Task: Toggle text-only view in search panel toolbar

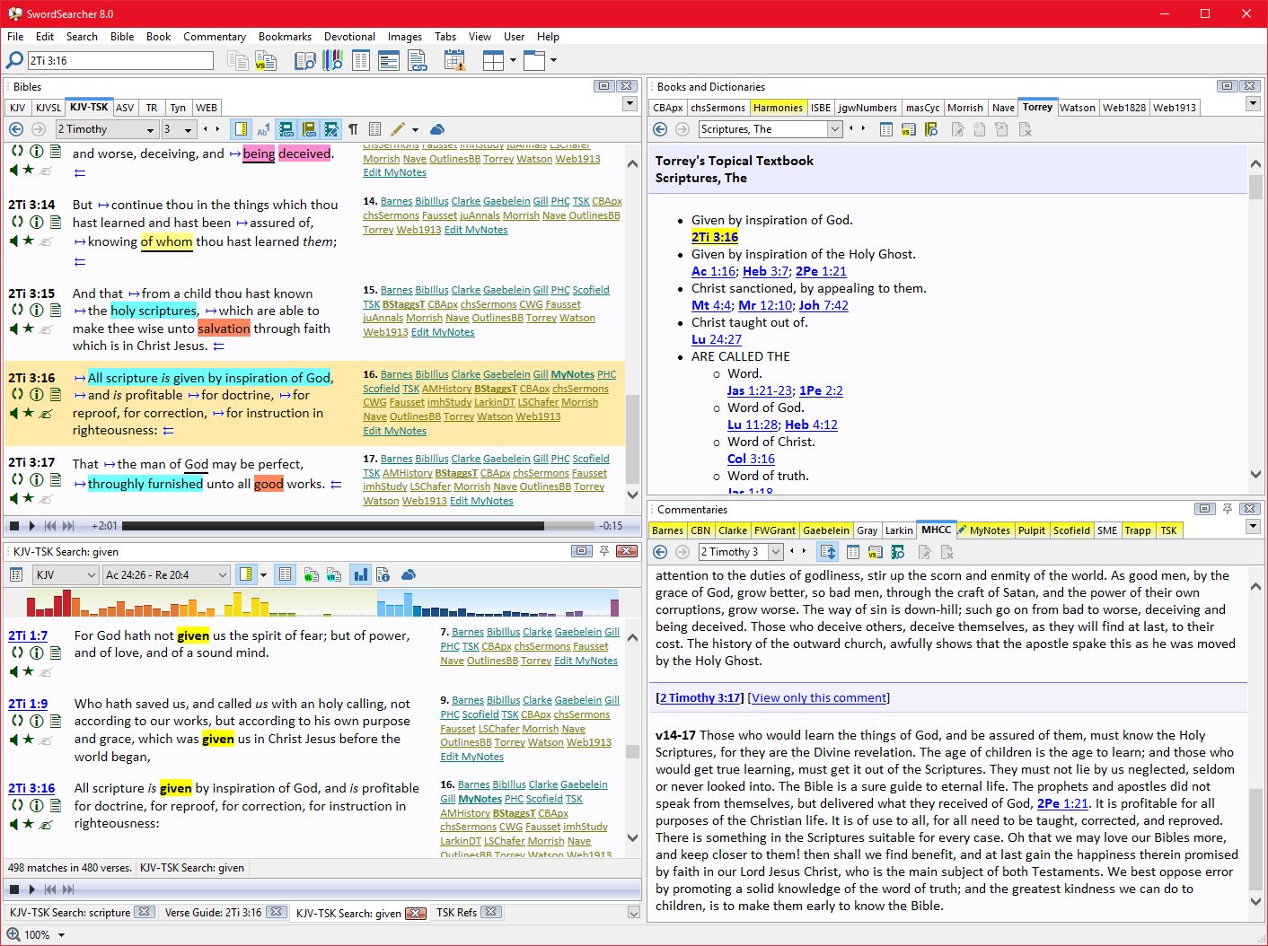Action: point(286,574)
